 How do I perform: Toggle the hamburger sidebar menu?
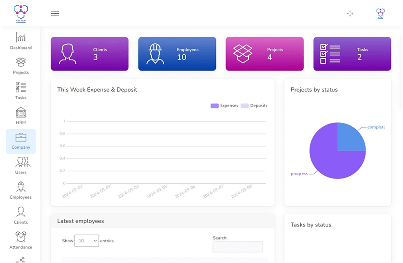point(55,13)
